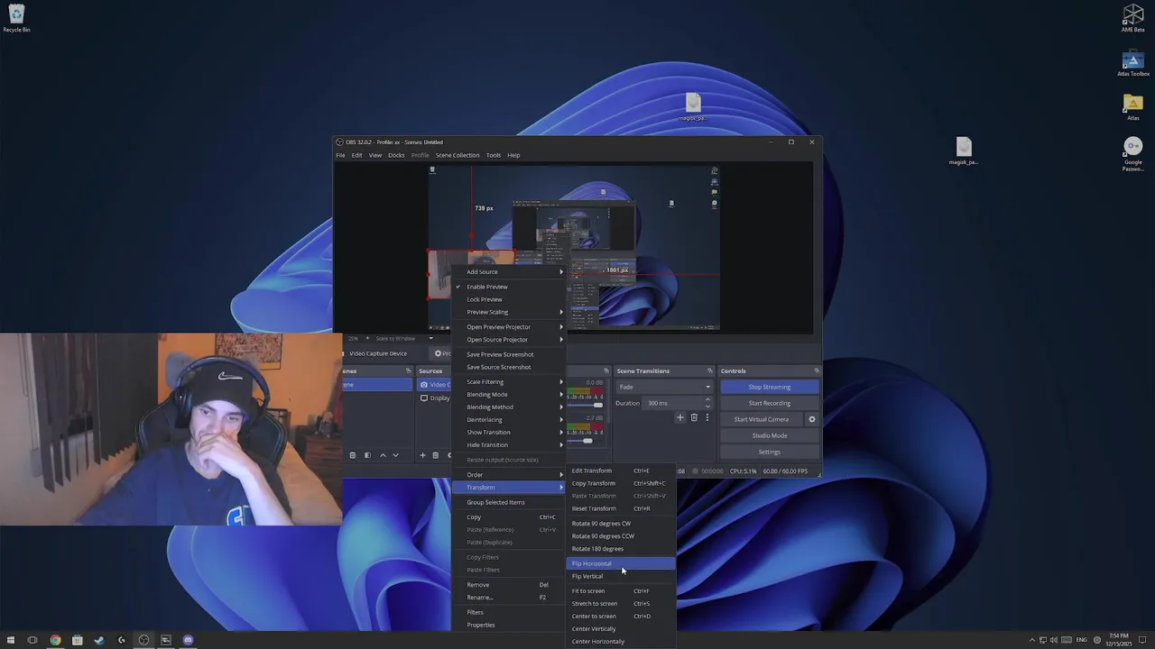Open Recycle Bin desktop icon

16,18
